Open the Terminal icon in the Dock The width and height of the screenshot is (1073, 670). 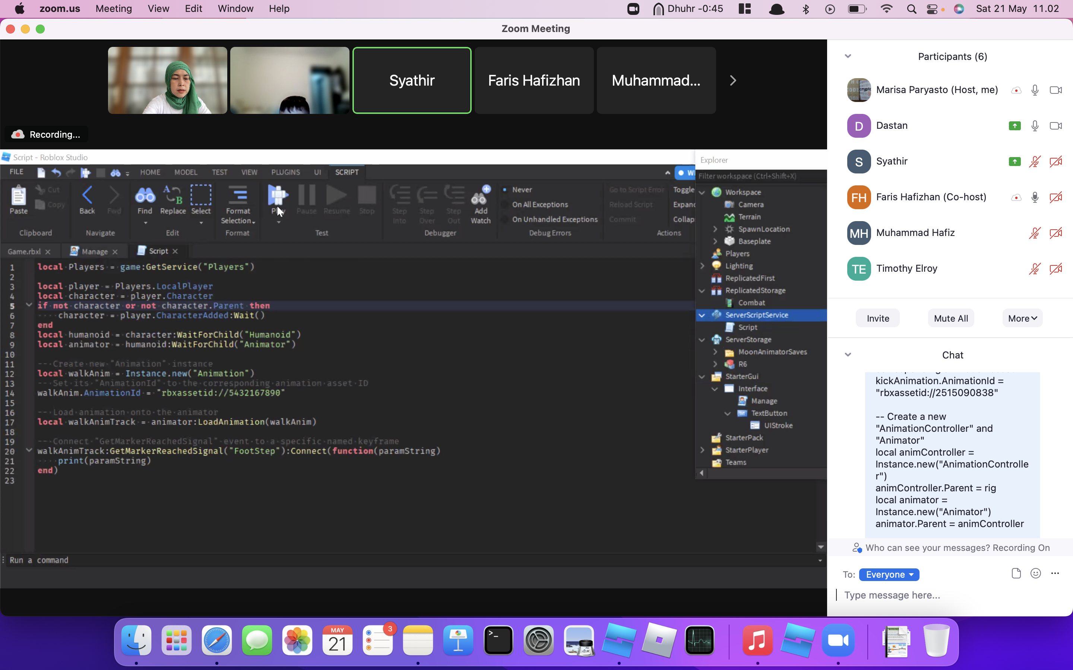click(498, 640)
